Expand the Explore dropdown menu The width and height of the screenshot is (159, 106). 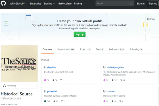pyautogui.click(x=49, y=3)
